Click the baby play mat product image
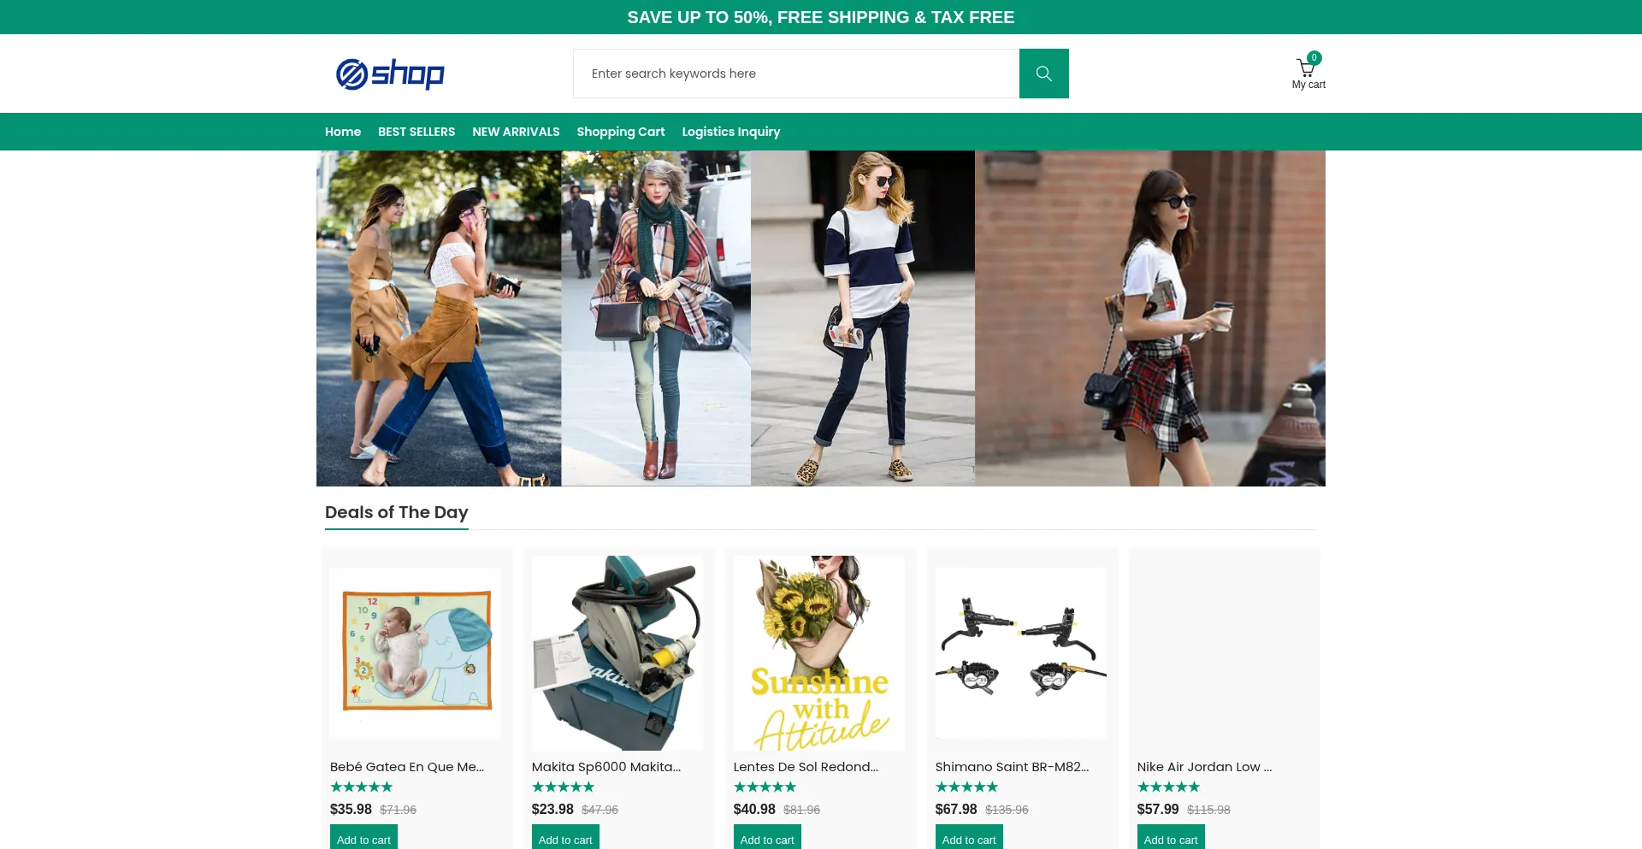This screenshot has width=1642, height=849. (416, 651)
